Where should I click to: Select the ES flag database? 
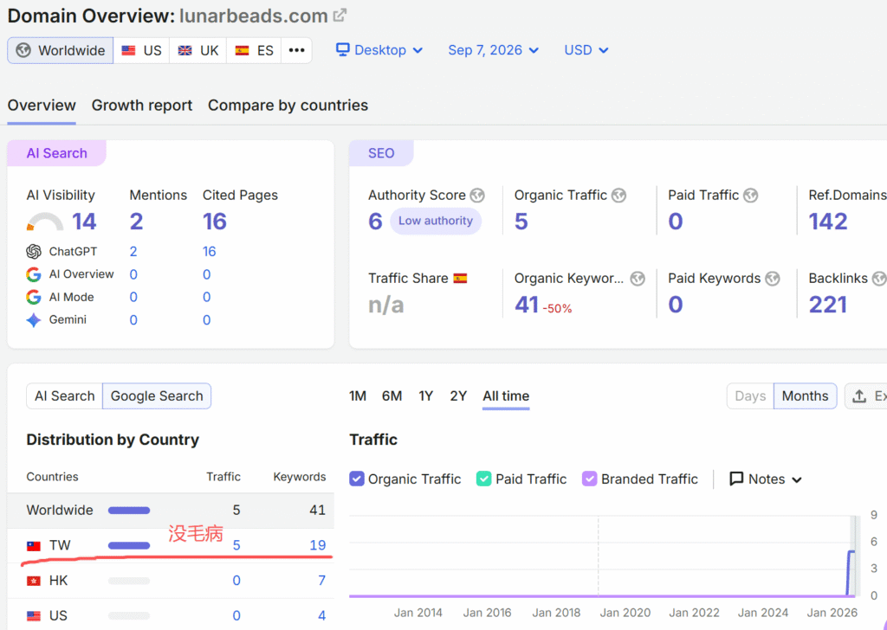[x=254, y=50]
